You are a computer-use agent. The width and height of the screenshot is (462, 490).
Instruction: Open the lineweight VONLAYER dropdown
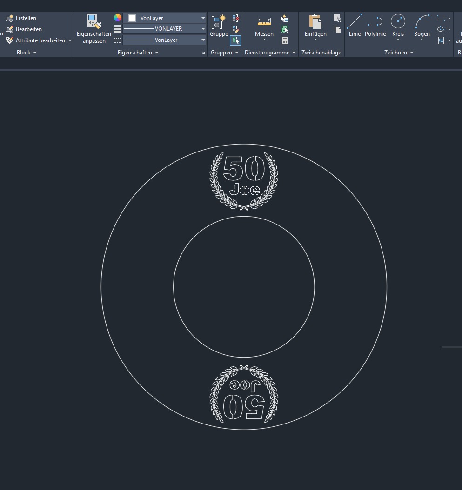(x=203, y=29)
